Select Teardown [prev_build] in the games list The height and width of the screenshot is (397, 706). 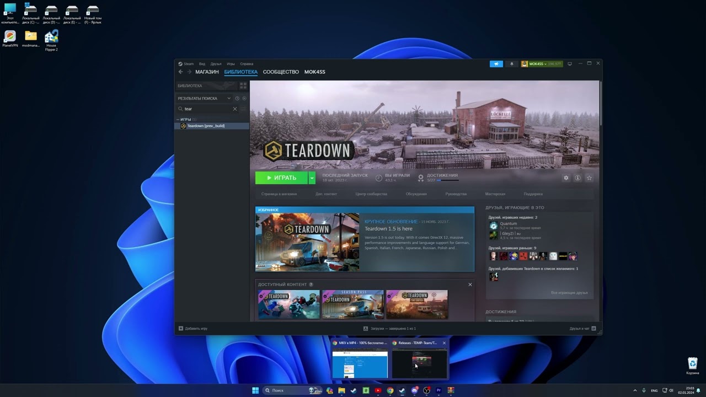pyautogui.click(x=212, y=126)
